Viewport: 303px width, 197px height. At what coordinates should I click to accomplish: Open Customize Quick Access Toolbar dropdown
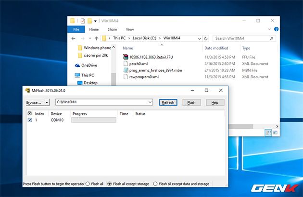(95, 21)
